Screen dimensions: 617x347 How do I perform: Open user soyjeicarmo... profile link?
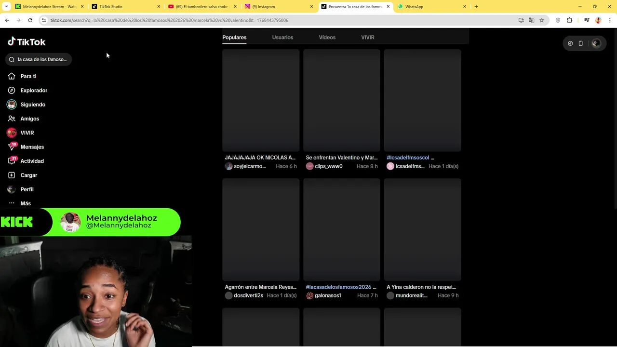(x=250, y=166)
